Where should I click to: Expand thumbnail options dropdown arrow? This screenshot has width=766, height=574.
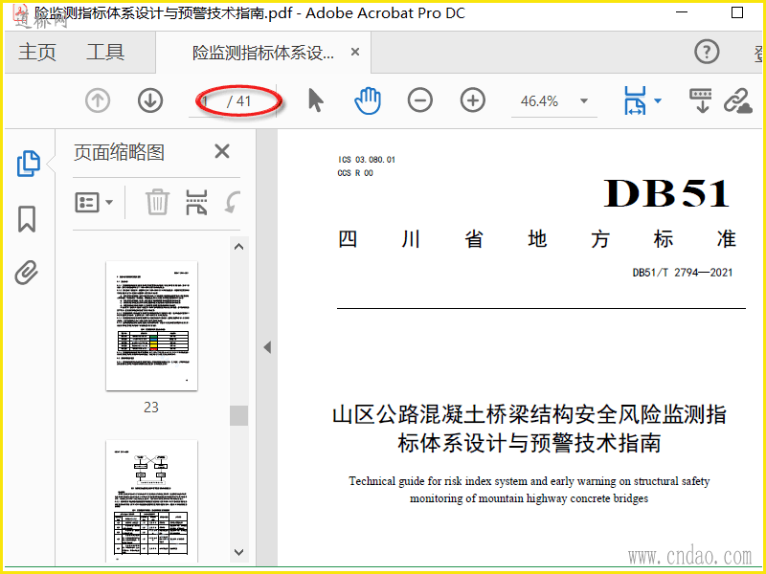[x=109, y=202]
